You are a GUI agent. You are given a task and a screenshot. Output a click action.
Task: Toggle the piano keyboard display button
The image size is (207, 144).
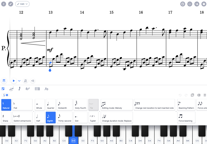point(4,81)
